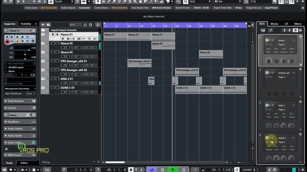
Task: Open the VSTi rack find instrument search icon
Action: tap(271, 30)
